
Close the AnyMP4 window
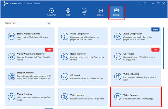point(164,3)
